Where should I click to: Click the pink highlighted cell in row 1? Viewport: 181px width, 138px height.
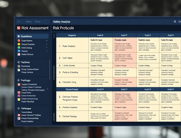pyautogui.click(x=124, y=45)
